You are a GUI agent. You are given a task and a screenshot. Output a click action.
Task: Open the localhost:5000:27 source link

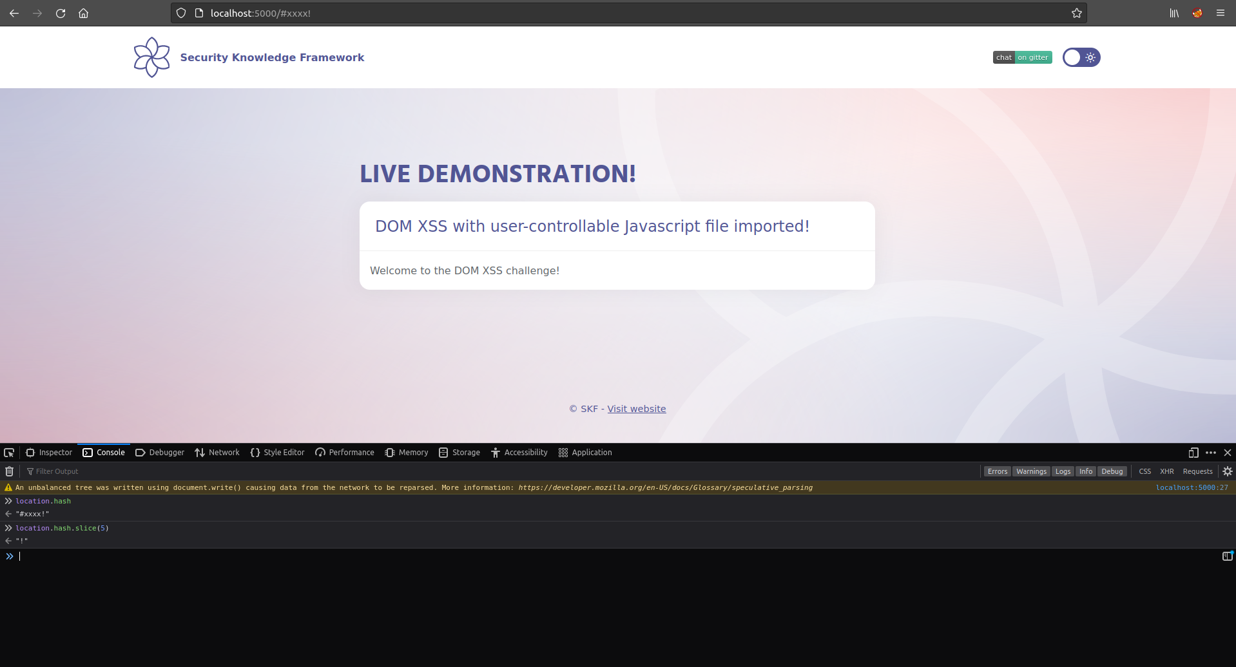[x=1192, y=487]
